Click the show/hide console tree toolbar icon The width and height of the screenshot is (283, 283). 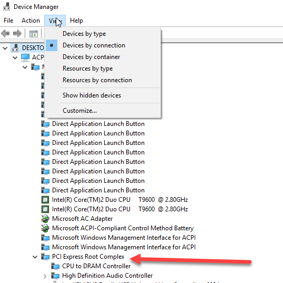coord(34,34)
